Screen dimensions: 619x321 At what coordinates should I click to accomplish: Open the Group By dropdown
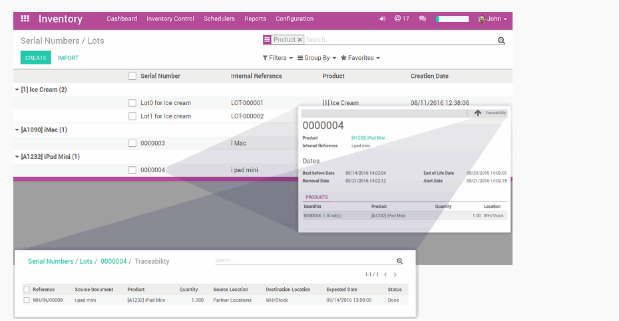[x=317, y=58]
